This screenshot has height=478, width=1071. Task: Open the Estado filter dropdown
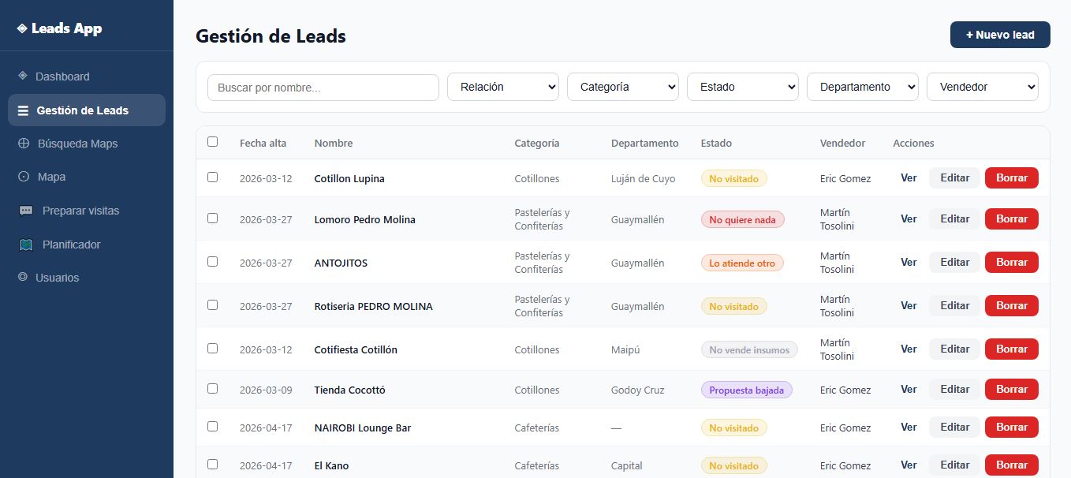tap(742, 87)
